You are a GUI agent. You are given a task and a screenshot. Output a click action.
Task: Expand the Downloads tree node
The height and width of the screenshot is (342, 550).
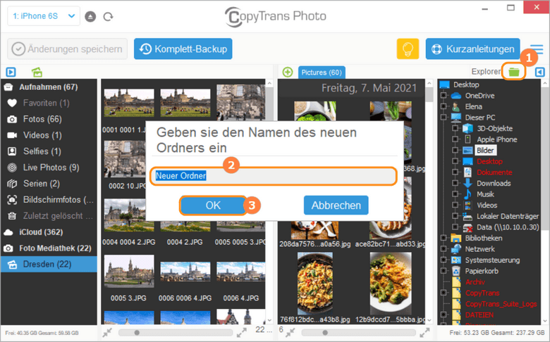pyautogui.click(x=455, y=183)
